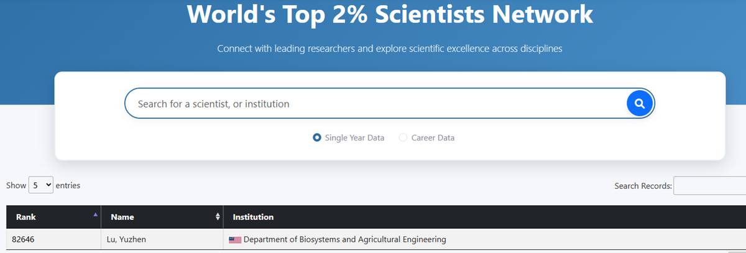Click the blue magnifier search button

point(640,103)
